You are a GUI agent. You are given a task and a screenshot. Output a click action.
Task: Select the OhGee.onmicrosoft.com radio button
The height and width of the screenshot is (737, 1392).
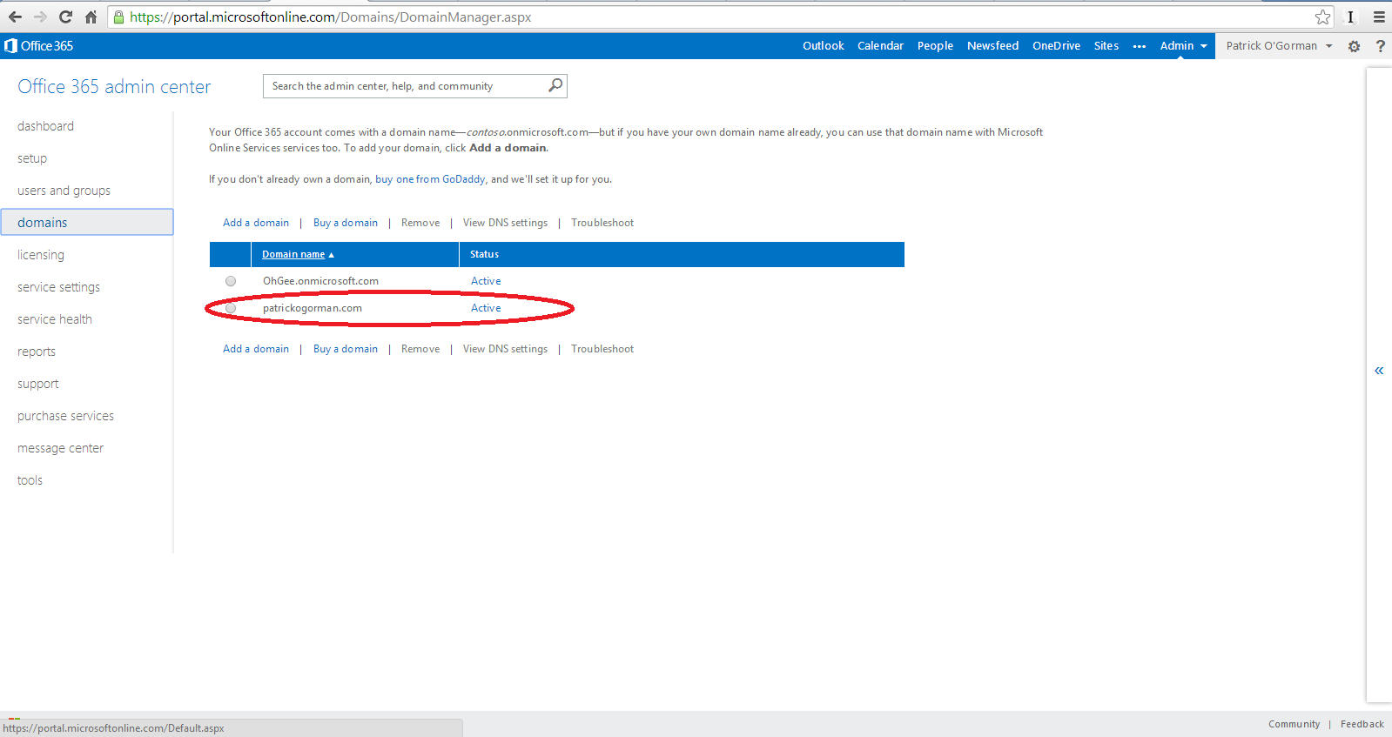(x=231, y=281)
